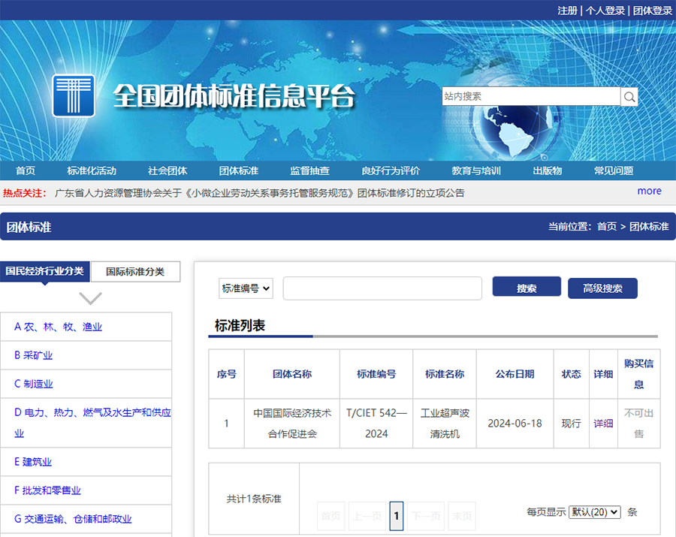Click the 注册 link at top
The height and width of the screenshot is (537, 676).
pos(567,11)
